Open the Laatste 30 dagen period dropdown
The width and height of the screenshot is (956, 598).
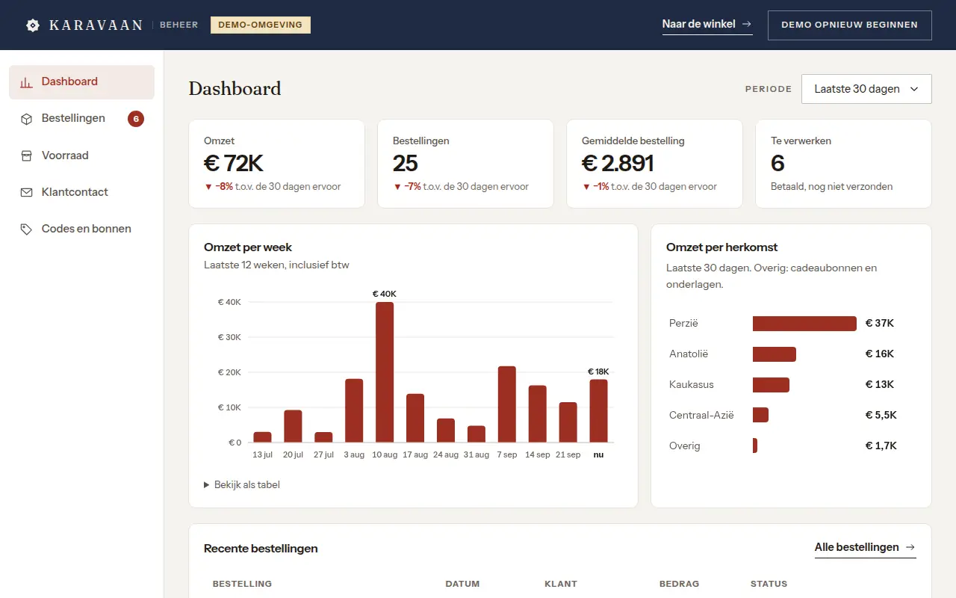coord(866,89)
